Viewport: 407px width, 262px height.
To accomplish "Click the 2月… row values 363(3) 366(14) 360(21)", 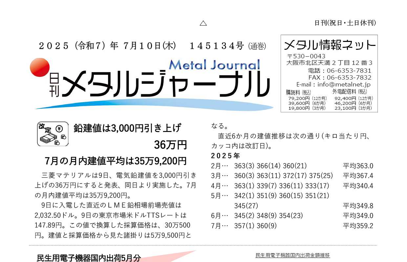I will pyautogui.click(x=271, y=166).
